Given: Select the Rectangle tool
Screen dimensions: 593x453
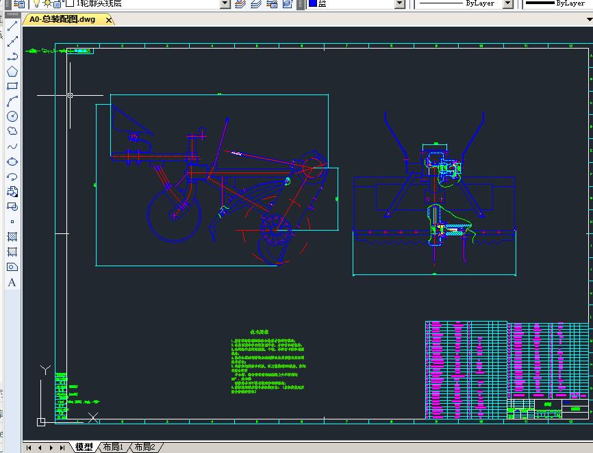Looking at the screenshot, I should tap(12, 86).
